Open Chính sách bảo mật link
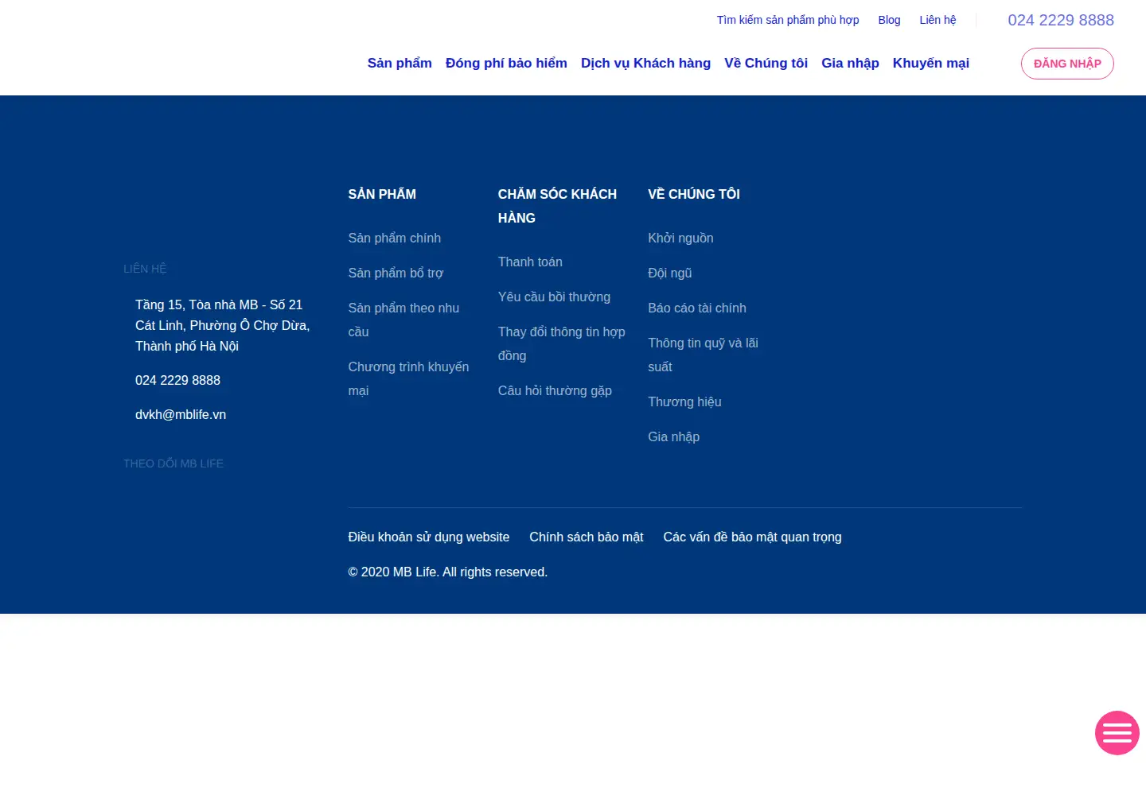 [x=586, y=537]
